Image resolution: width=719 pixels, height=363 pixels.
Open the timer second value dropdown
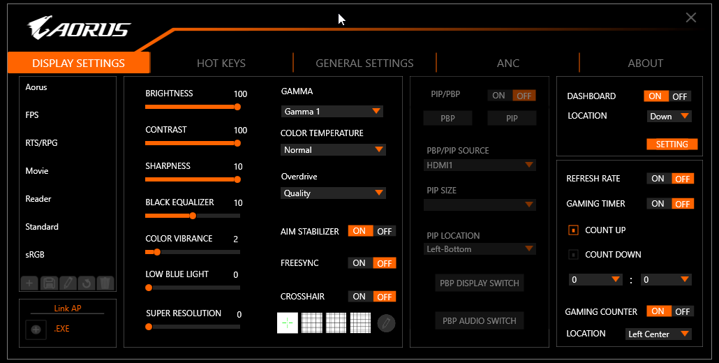click(x=666, y=280)
